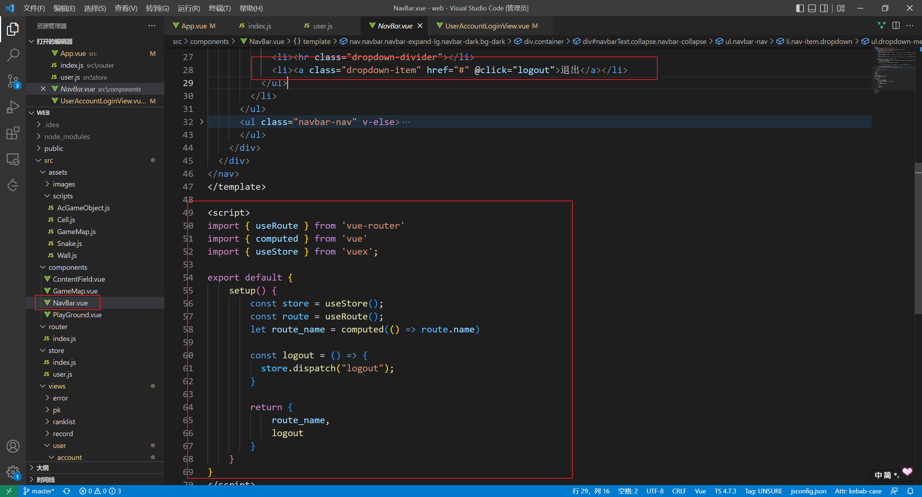
Task: Click the feedback icon in status bar
Action: (x=894, y=491)
